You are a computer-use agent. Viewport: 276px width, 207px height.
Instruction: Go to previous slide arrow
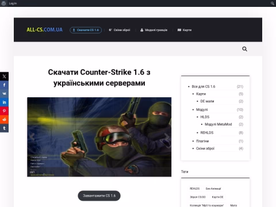(x=32, y=137)
